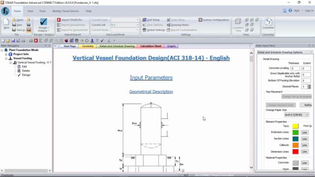Open the Help ribbon tab
315x177 pixels.
pyautogui.click(x=89, y=11)
